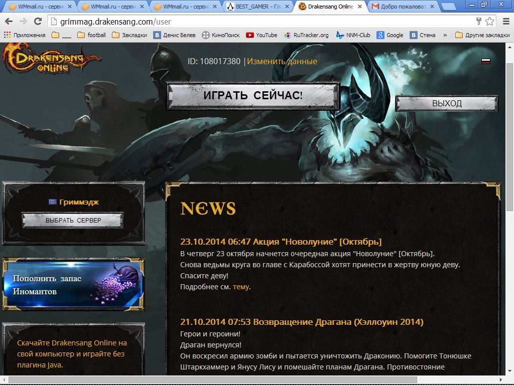Click the horizontal scrollbar thumb

click(x=212, y=380)
